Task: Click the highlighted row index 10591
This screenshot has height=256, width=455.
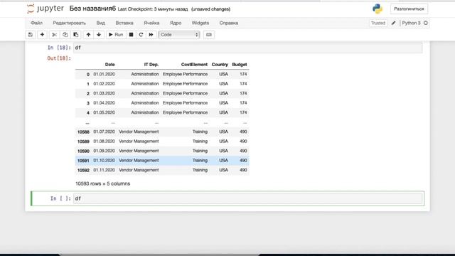Action: pos(83,161)
